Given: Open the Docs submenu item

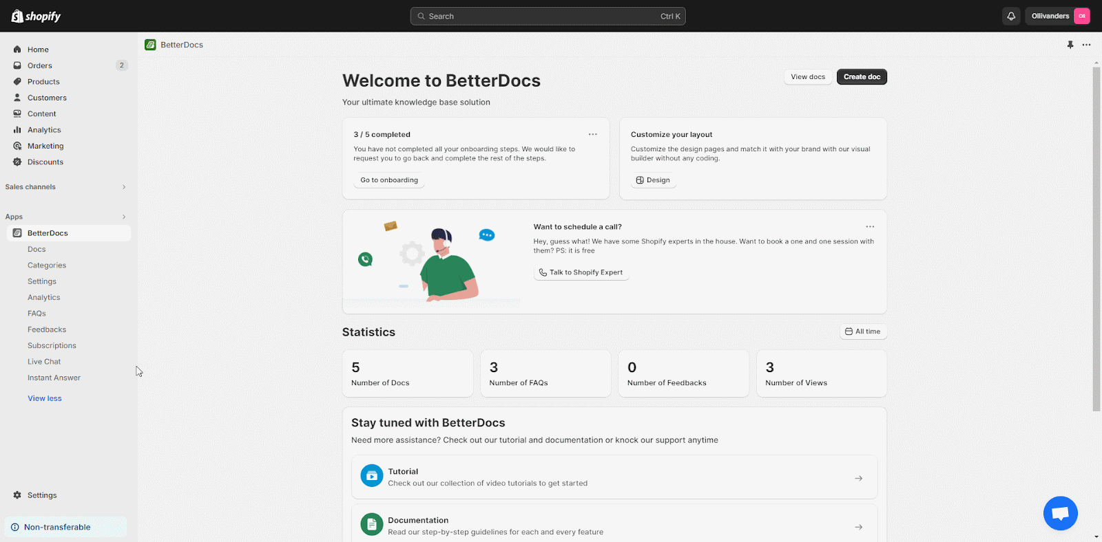Looking at the screenshot, I should click(37, 249).
